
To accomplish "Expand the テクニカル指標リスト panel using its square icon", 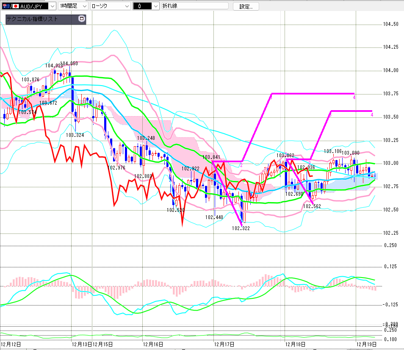I will (x=82, y=19).
